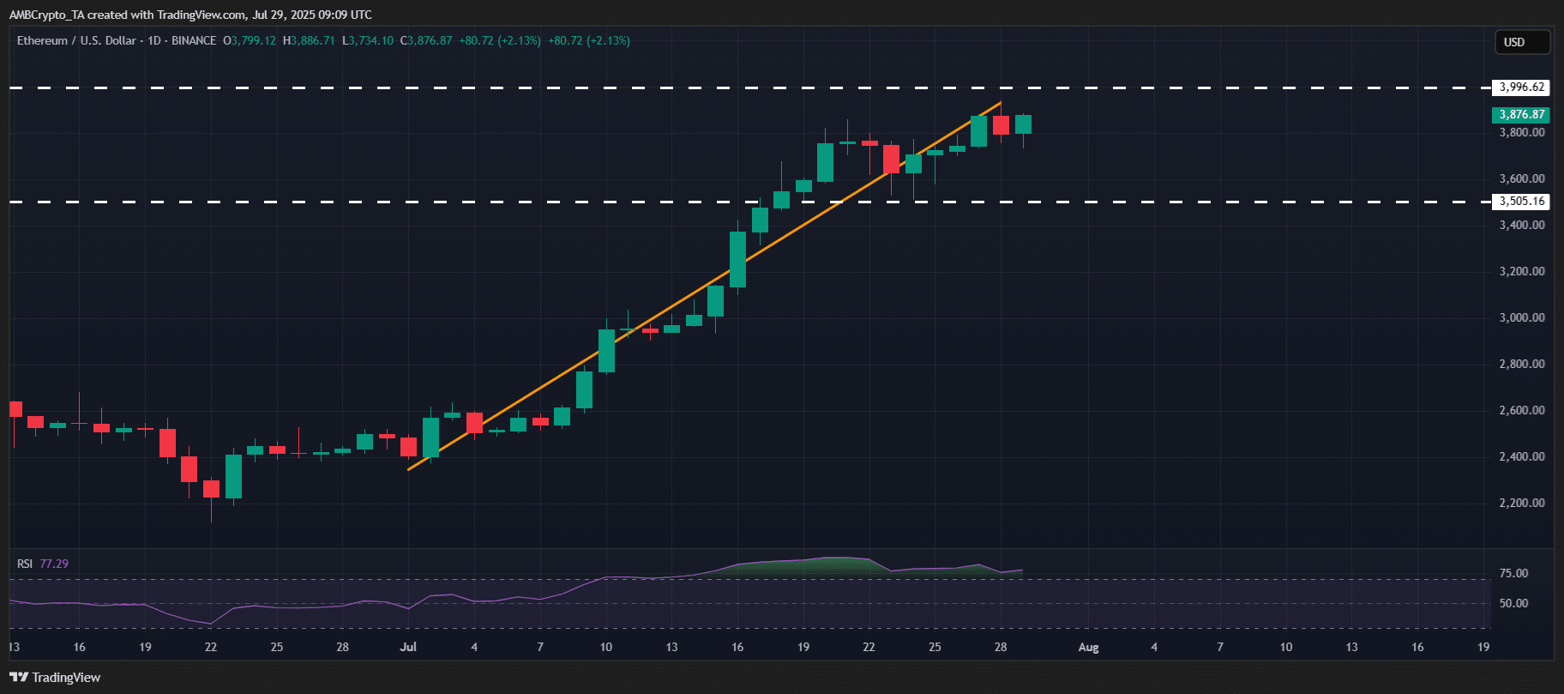This screenshot has width=1564, height=694.
Task: Click the TradingView logo at bottom left
Action: pos(56,678)
